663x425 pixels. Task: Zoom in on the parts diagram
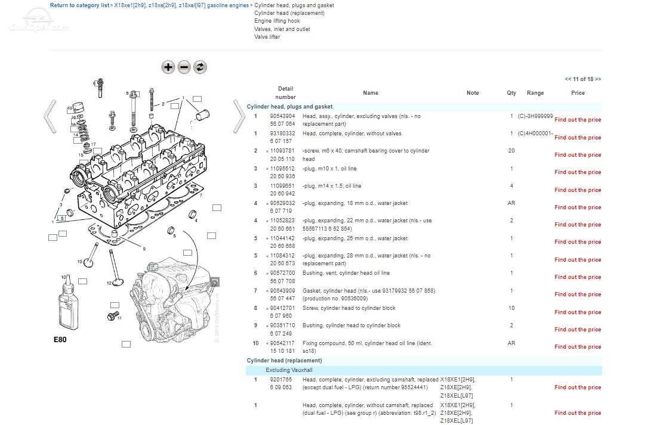pyautogui.click(x=168, y=67)
